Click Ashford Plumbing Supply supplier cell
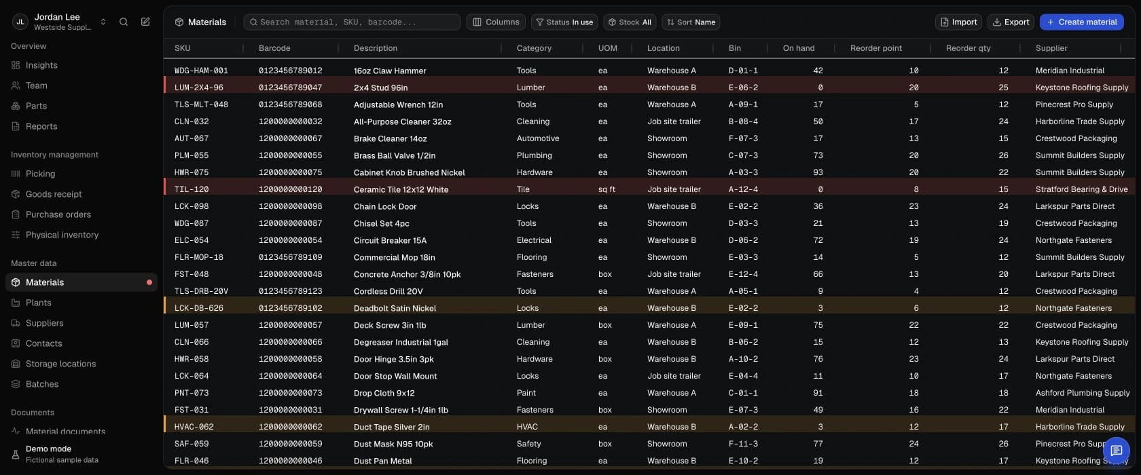 (1083, 393)
